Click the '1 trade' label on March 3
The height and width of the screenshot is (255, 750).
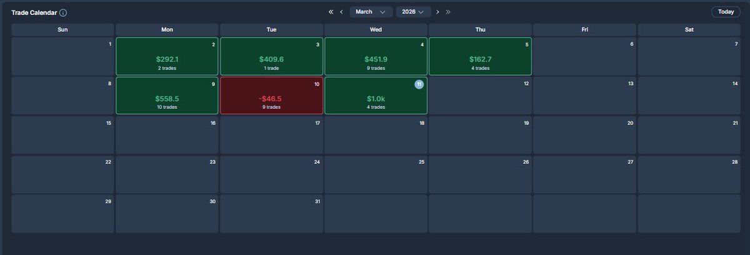tap(271, 67)
